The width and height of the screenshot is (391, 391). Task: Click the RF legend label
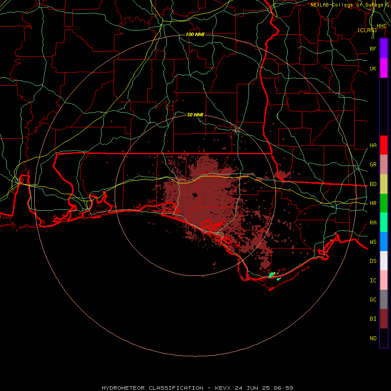(373, 49)
